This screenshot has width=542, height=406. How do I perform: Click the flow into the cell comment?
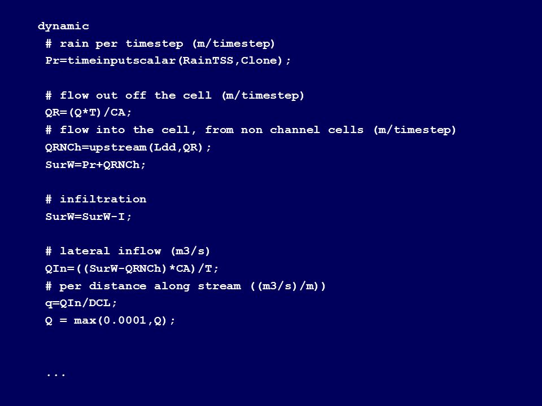coord(251,130)
